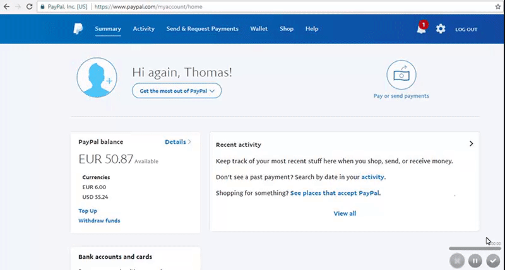Open PayPal balance Details link

[x=178, y=142]
